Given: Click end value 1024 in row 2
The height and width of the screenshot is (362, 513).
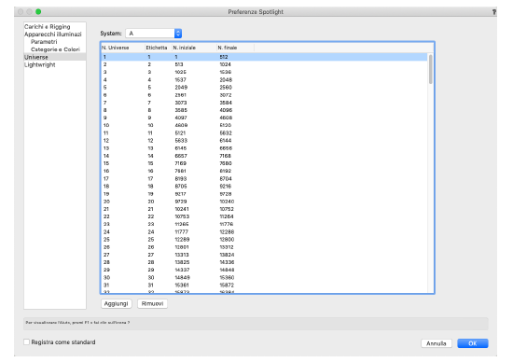Looking at the screenshot, I should point(225,64).
